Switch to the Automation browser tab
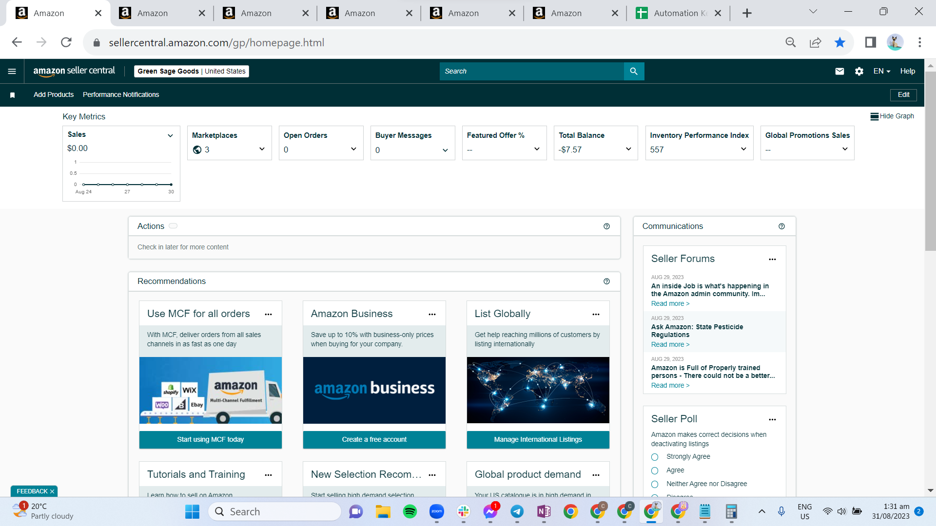936x526 pixels. point(679,13)
